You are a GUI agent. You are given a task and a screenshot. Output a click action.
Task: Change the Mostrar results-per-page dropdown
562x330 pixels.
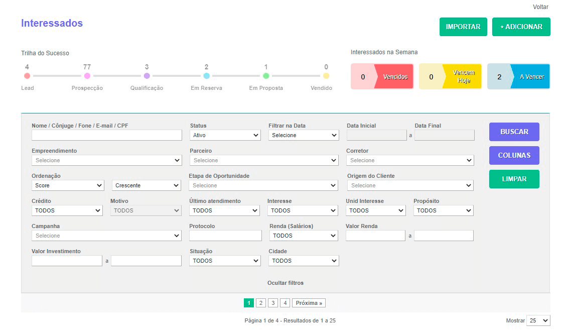[x=538, y=320]
